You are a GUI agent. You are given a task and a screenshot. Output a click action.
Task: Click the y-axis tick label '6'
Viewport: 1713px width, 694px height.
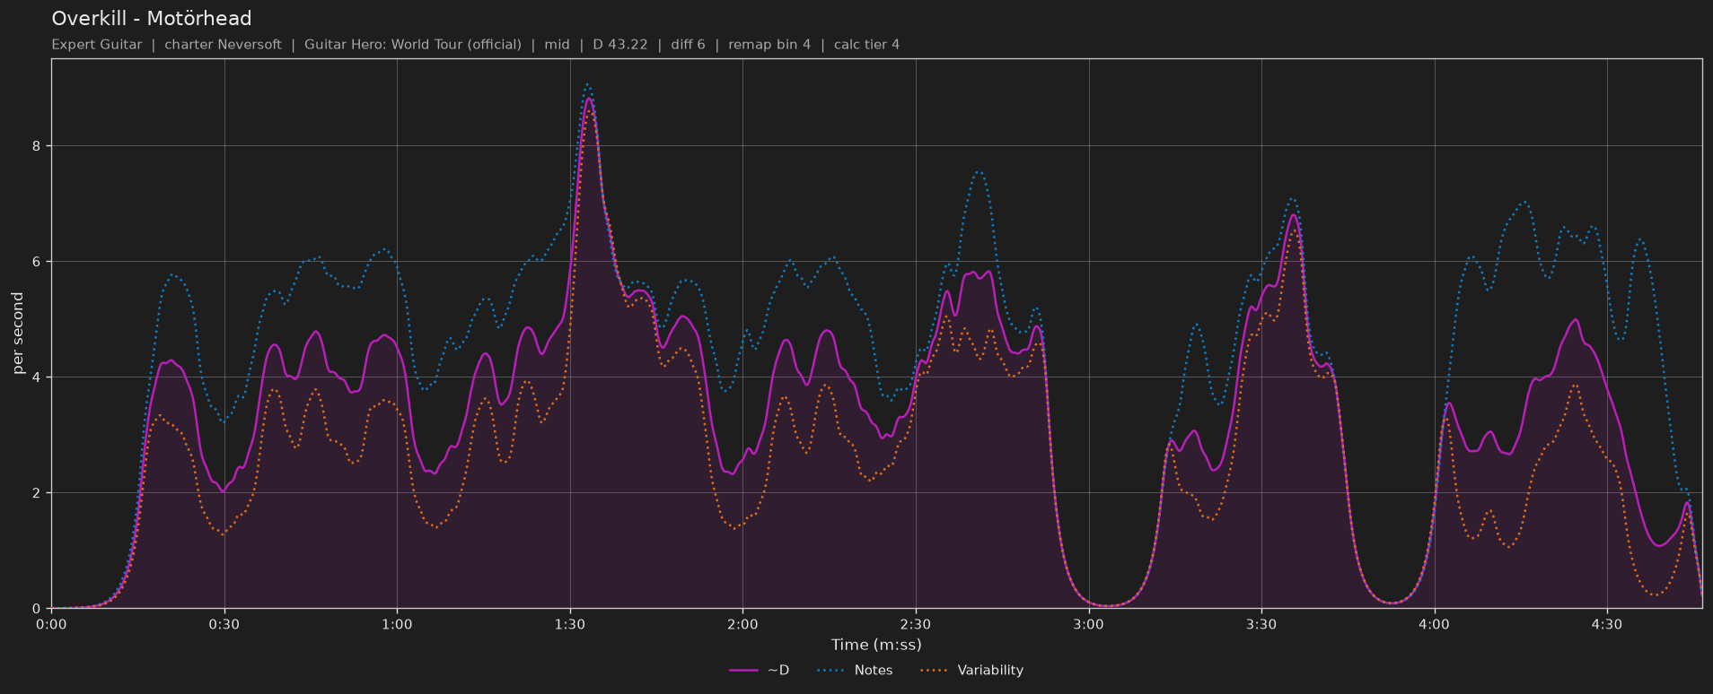[39, 262]
